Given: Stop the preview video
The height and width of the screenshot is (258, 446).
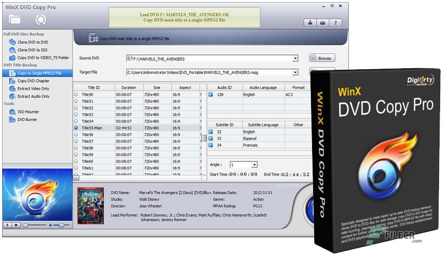Looking at the screenshot, I should [16, 225].
